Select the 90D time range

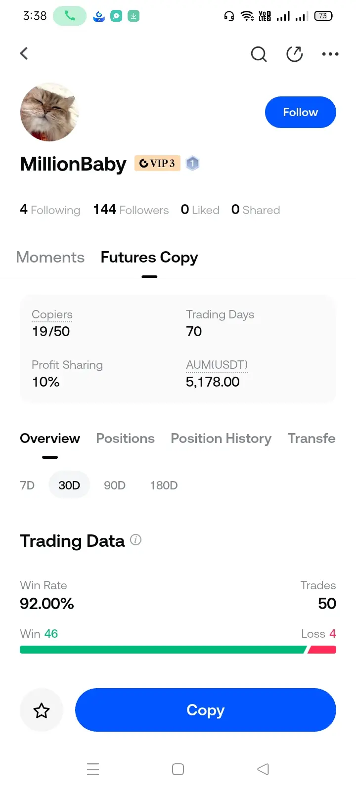point(115,485)
